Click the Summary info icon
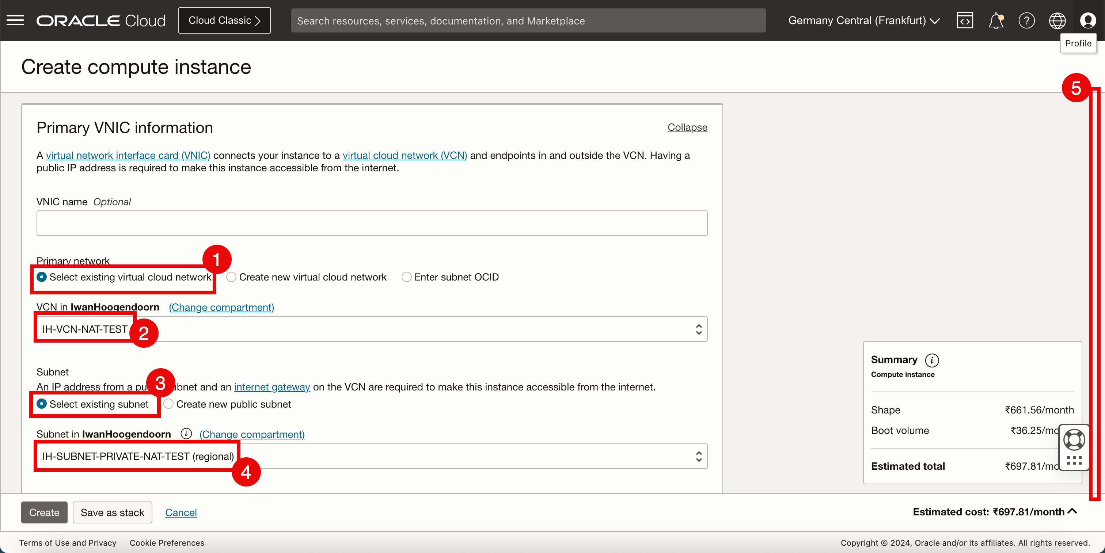The width and height of the screenshot is (1105, 553). pos(932,360)
